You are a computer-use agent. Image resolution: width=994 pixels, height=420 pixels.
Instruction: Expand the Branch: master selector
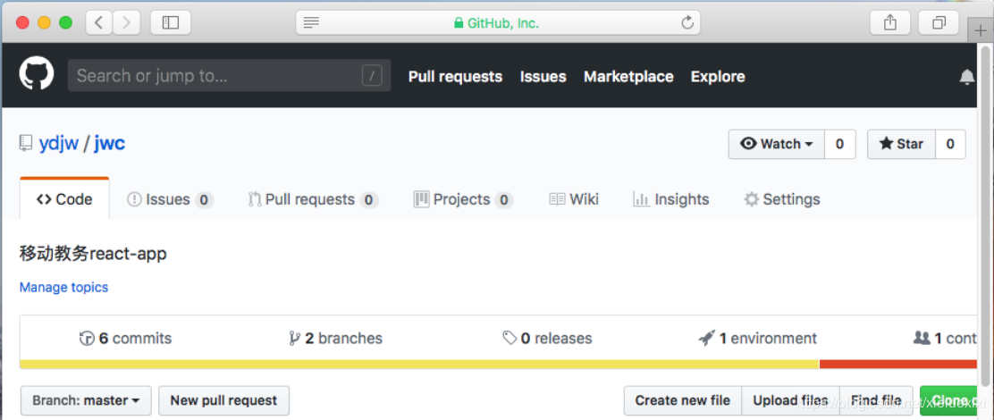click(x=86, y=400)
